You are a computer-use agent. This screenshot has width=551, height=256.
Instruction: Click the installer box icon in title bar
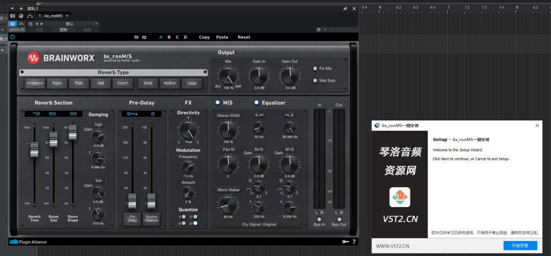point(377,125)
